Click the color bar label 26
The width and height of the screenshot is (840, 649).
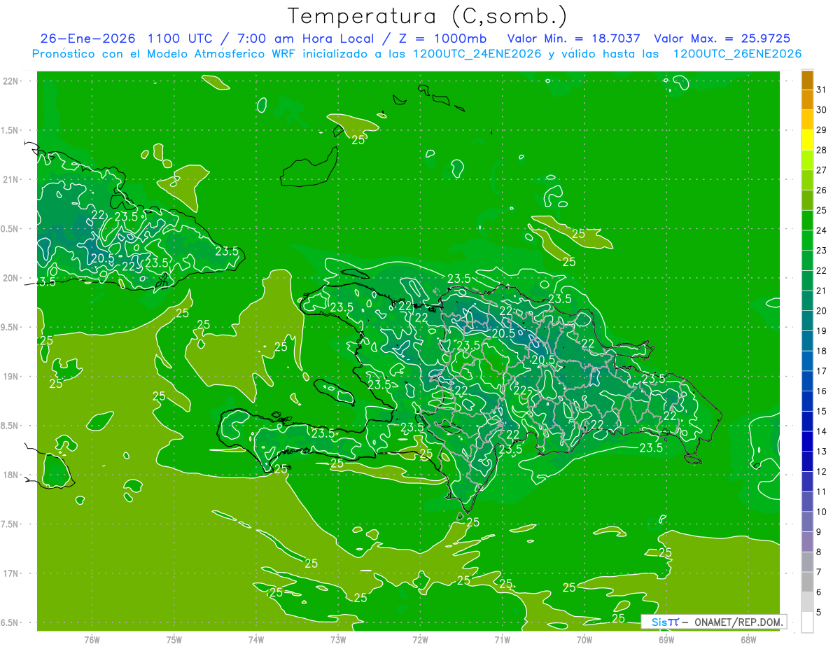pyautogui.click(x=822, y=190)
